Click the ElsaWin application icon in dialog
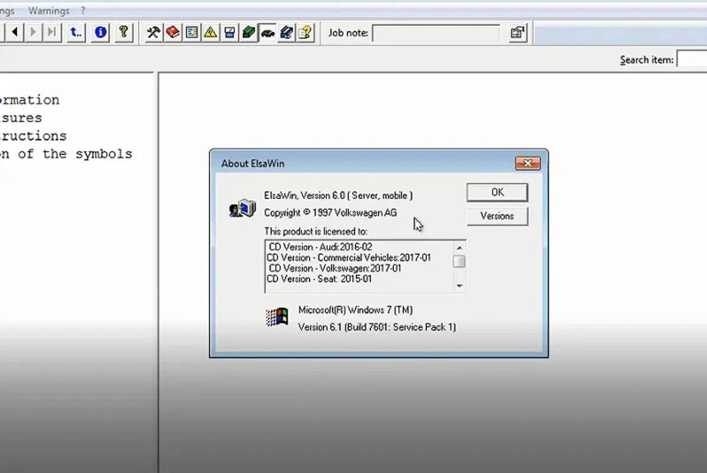The width and height of the screenshot is (707, 473). (242, 208)
